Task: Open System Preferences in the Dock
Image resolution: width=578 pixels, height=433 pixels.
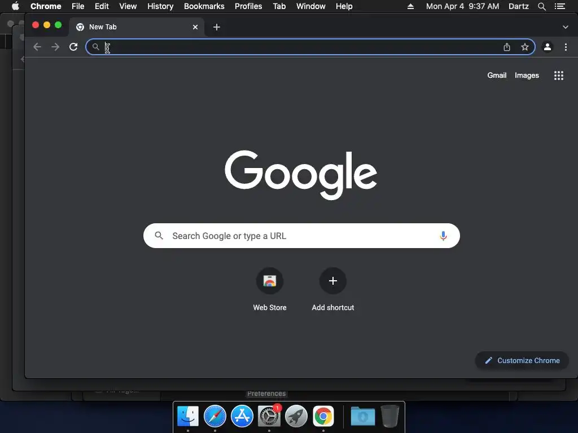Action: click(269, 416)
